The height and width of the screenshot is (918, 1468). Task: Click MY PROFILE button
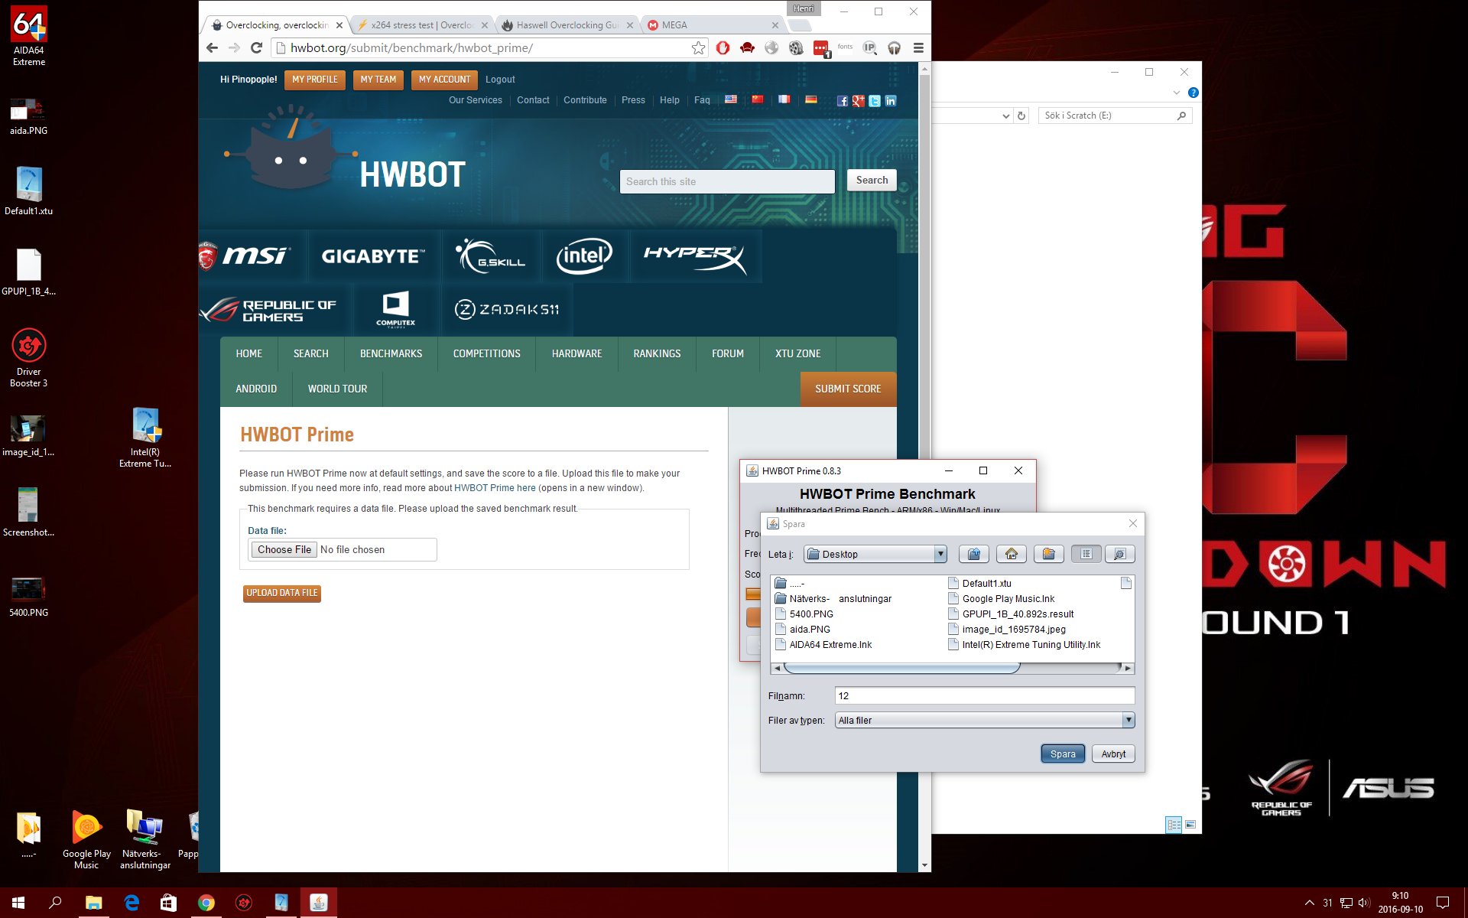pos(315,80)
